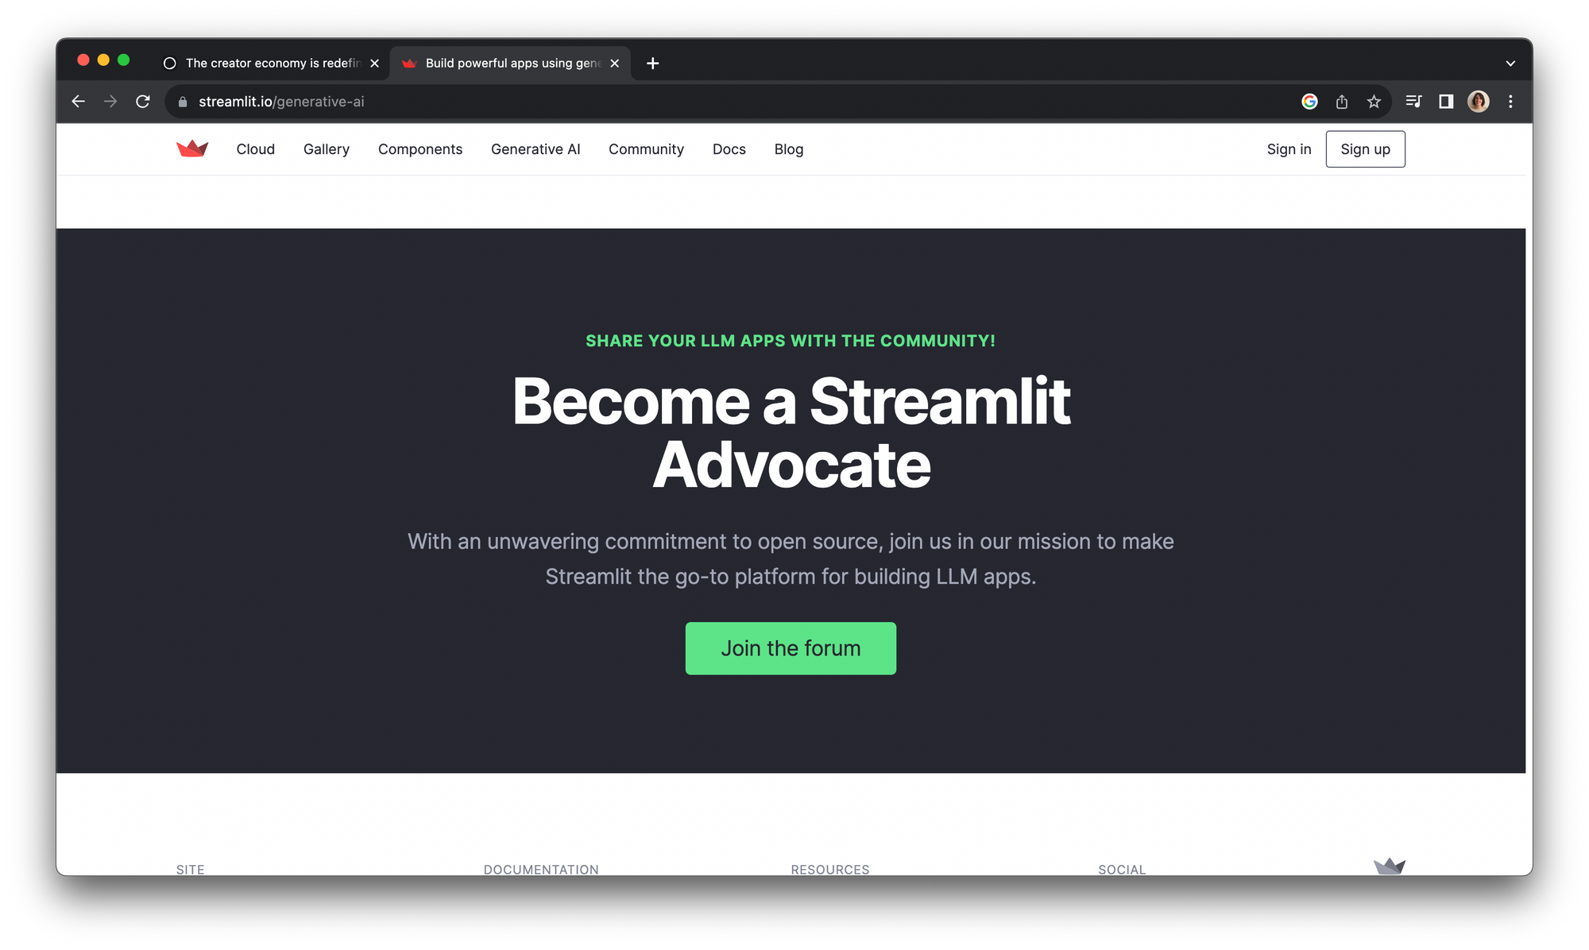
Task: Close the Build powerful apps tab
Action: point(614,64)
